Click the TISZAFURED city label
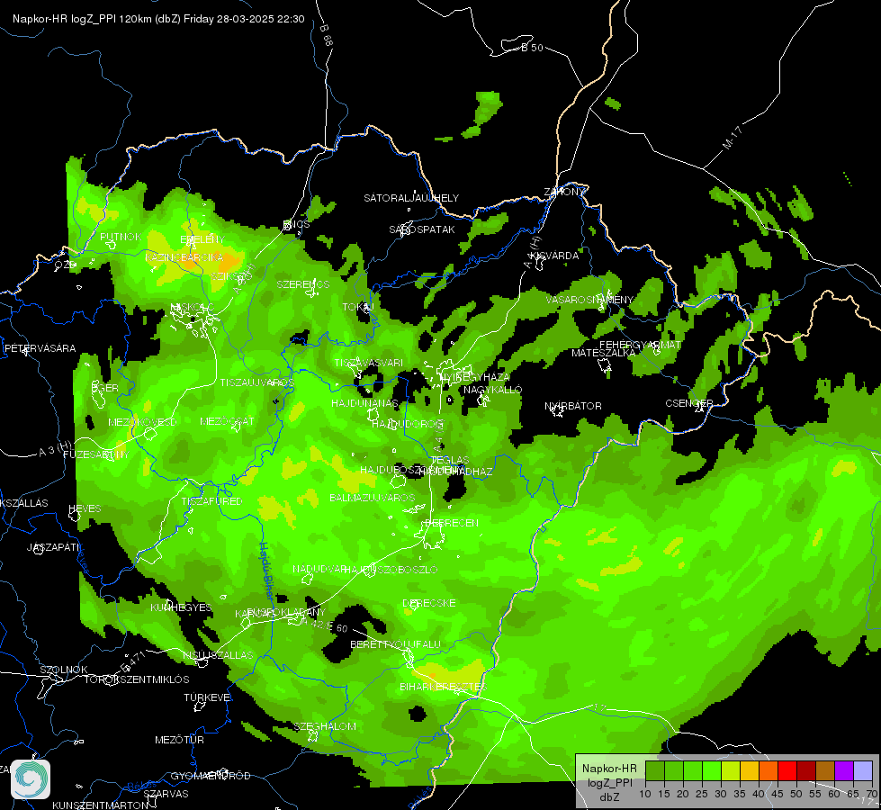The width and height of the screenshot is (881, 810). (211, 500)
